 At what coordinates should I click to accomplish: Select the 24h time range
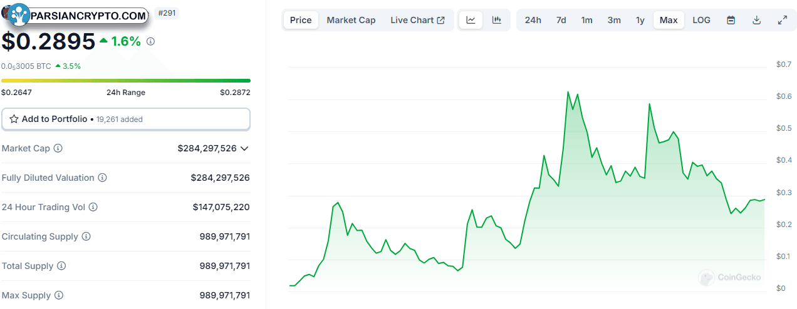point(533,20)
